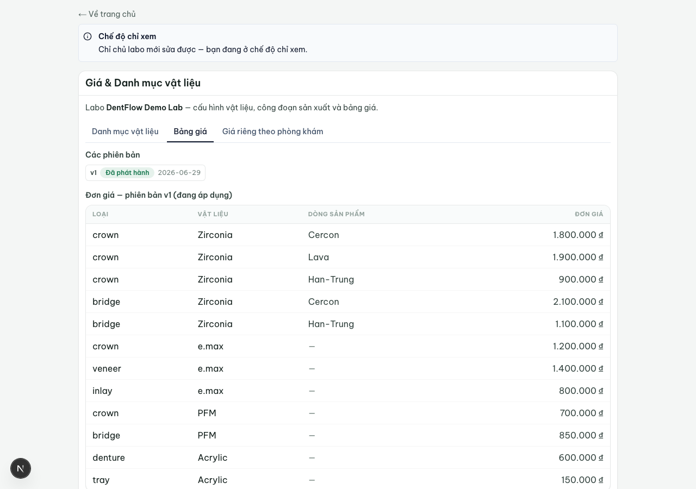Image resolution: width=696 pixels, height=489 pixels.
Task: Click price 150.000 ₫
Action: pos(582,480)
